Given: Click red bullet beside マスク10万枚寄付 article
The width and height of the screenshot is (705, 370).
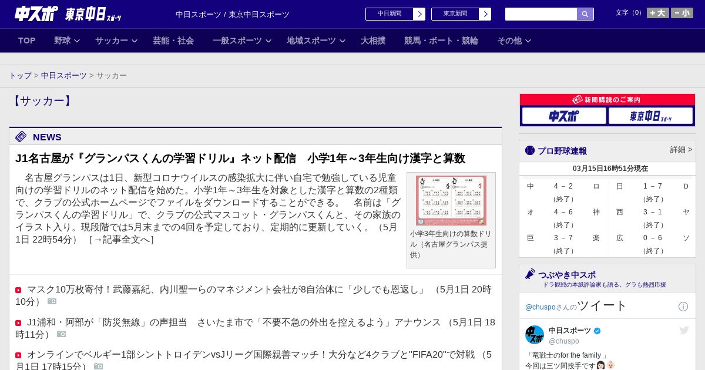Looking at the screenshot, I should click(18, 290).
